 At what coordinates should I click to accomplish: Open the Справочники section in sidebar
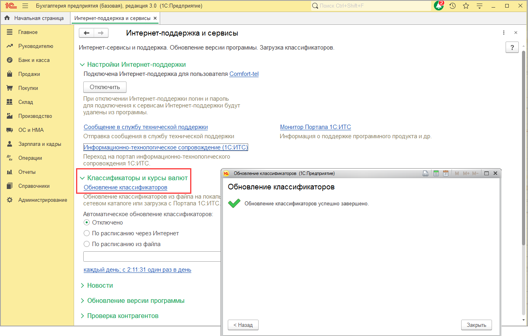click(x=34, y=186)
